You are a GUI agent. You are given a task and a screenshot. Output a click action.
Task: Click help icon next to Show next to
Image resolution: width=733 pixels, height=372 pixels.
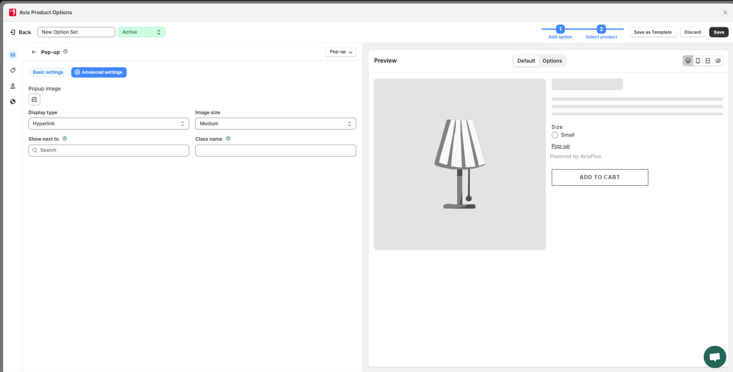coord(65,139)
